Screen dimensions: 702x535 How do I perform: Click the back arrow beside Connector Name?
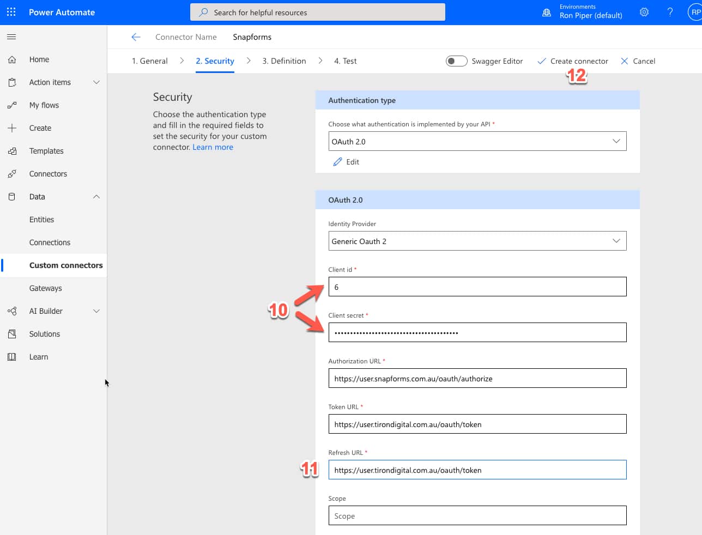pyautogui.click(x=136, y=37)
